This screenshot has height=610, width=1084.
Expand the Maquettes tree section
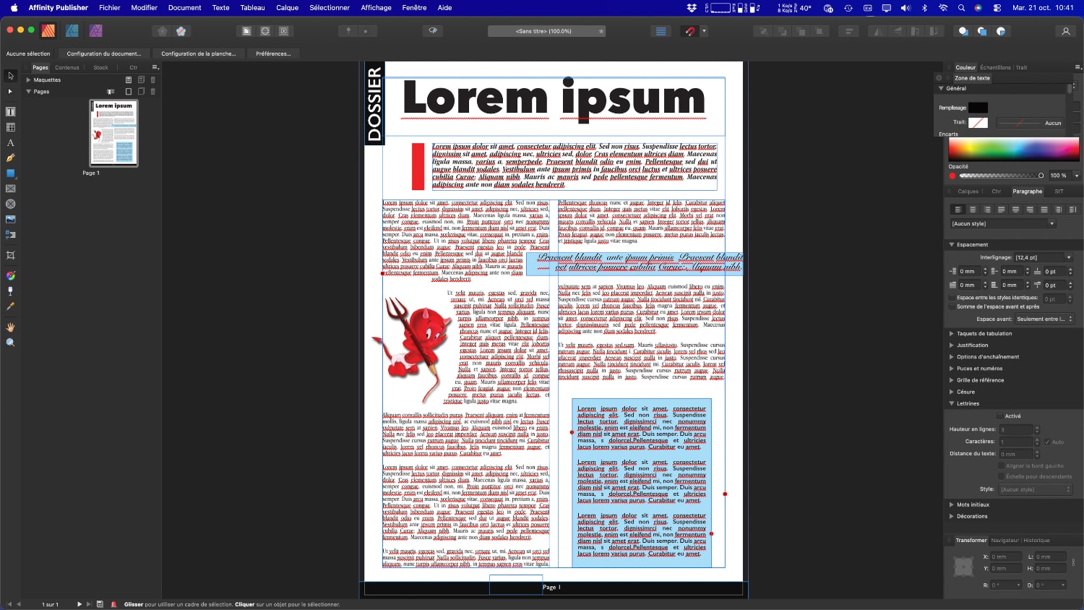tap(28, 80)
